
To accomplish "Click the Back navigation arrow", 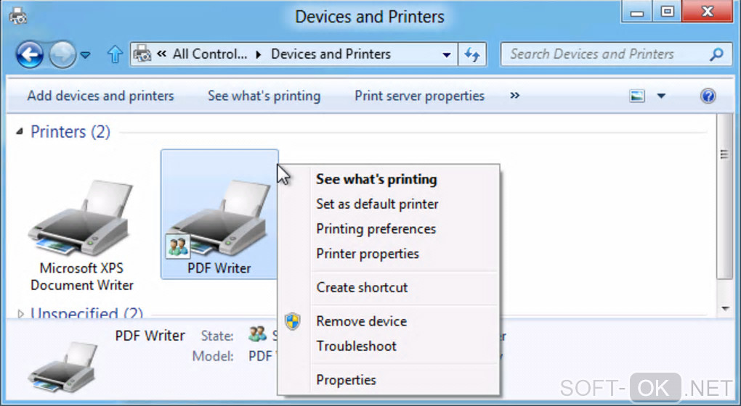I will [30, 54].
